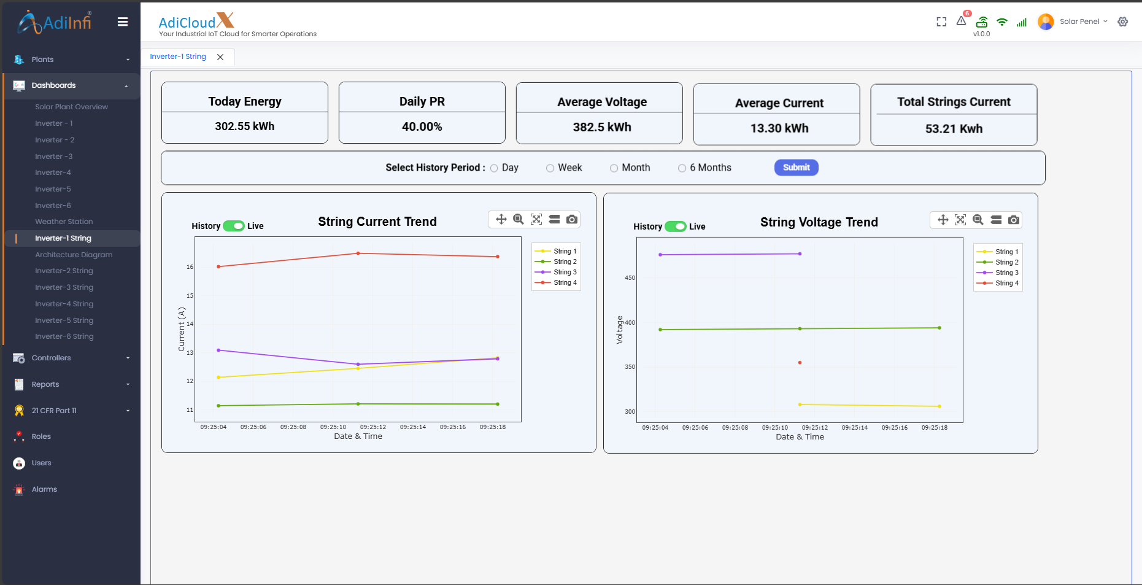This screenshot has height=585, width=1142.
Task: Click the Submit button
Action: pos(796,168)
